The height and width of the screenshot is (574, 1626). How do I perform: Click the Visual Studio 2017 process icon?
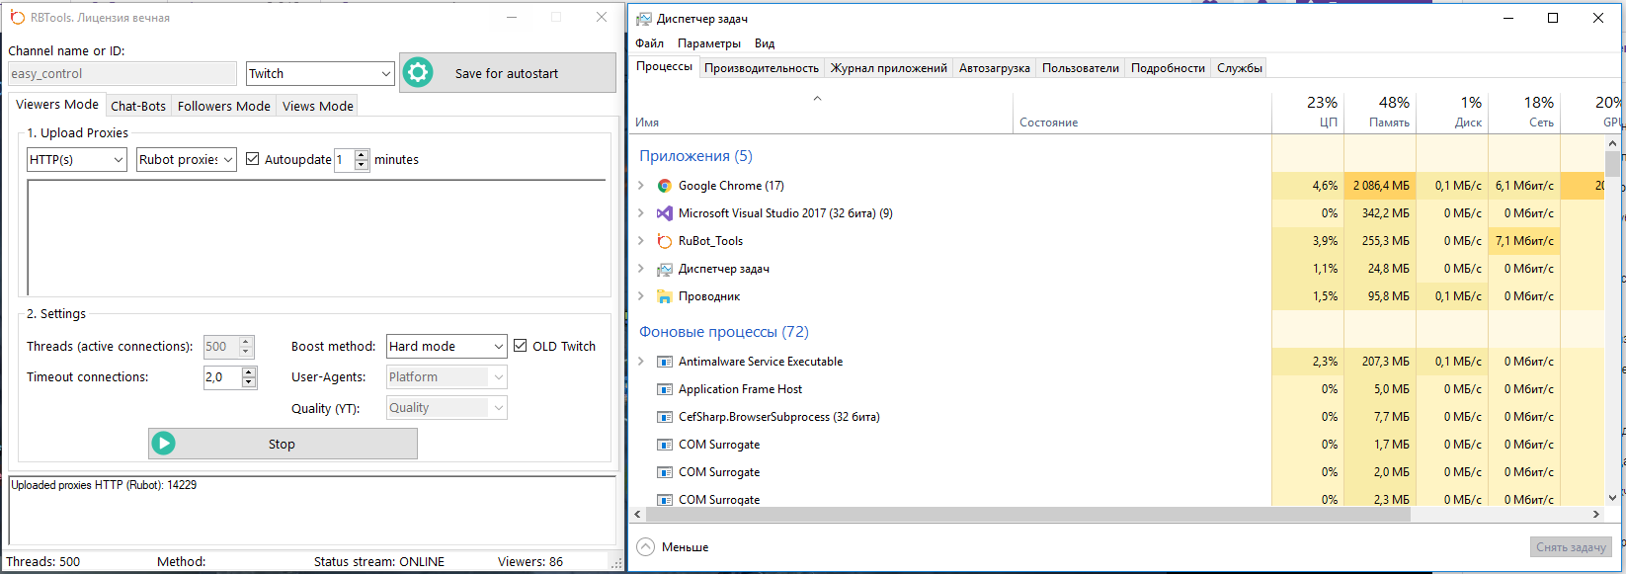point(665,213)
